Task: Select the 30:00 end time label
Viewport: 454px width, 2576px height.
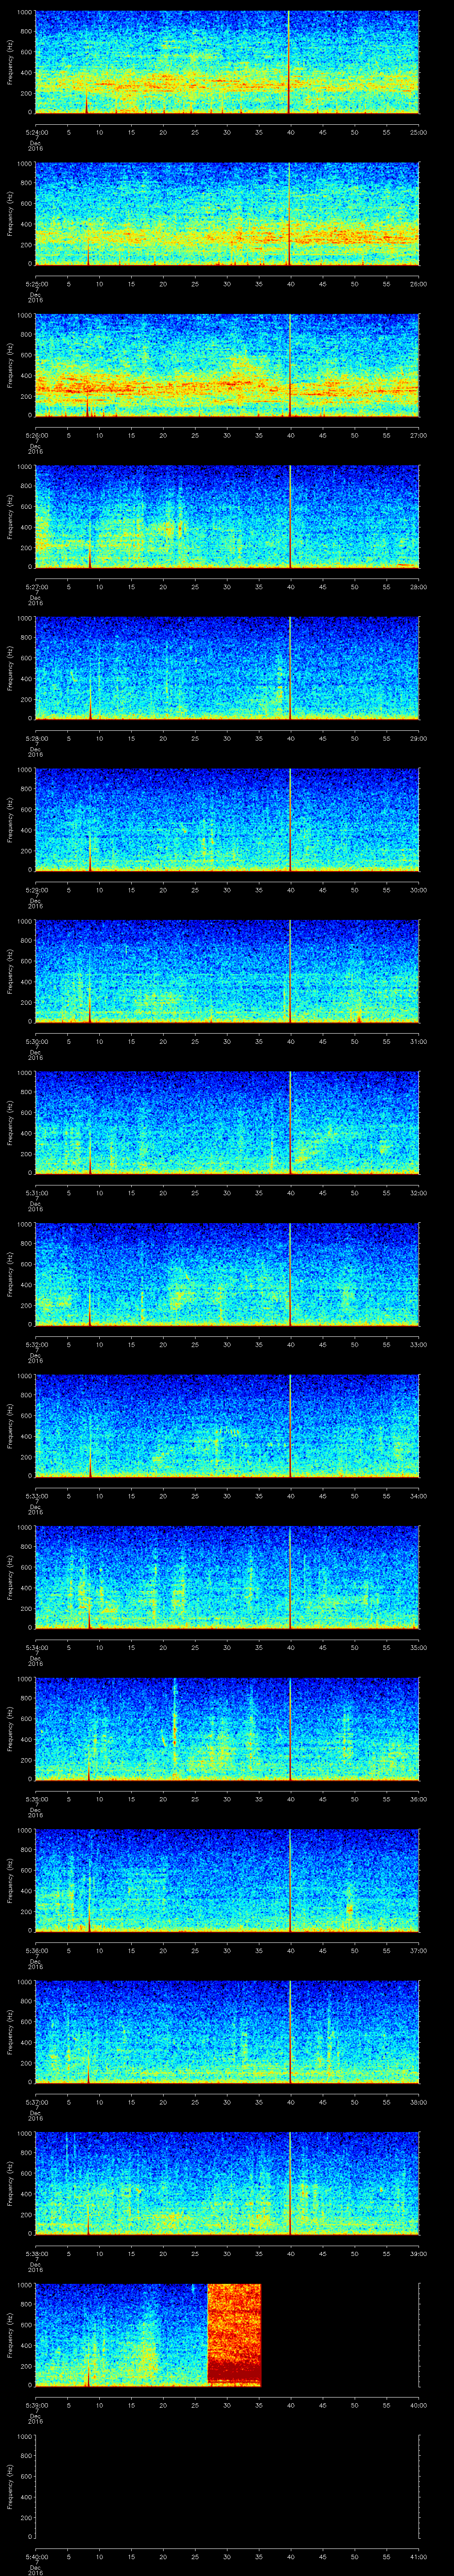Action: point(419,890)
